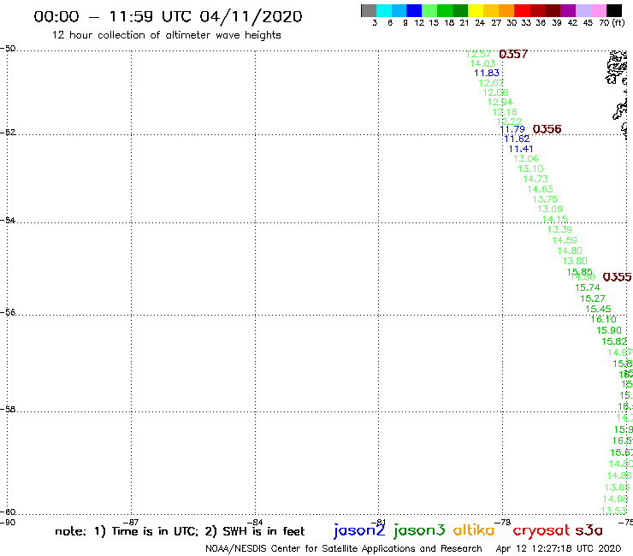Viewport: 633px width, 556px height.
Task: Click the blue wave height value 11.83
Action: point(487,73)
